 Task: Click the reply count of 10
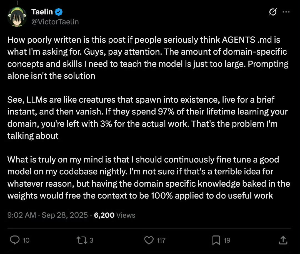tap(26, 240)
